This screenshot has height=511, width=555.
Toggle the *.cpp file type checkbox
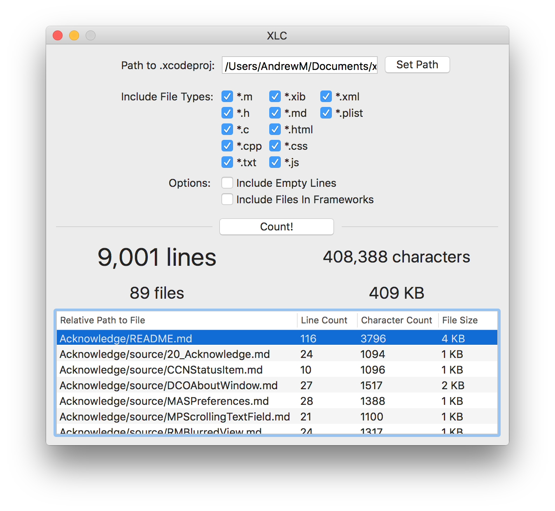(227, 146)
